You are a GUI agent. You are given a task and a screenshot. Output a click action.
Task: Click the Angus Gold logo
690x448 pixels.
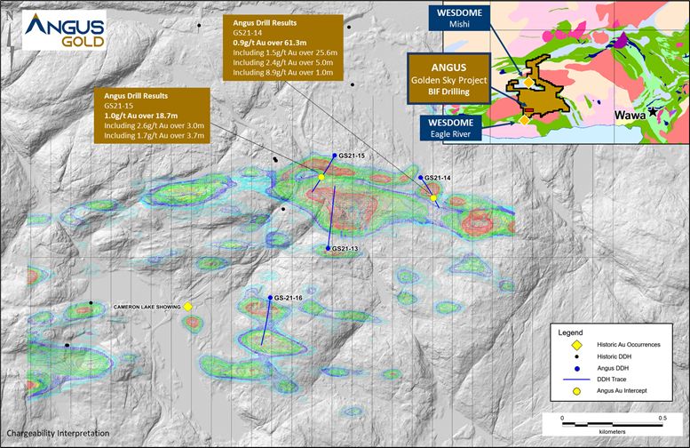click(64, 30)
